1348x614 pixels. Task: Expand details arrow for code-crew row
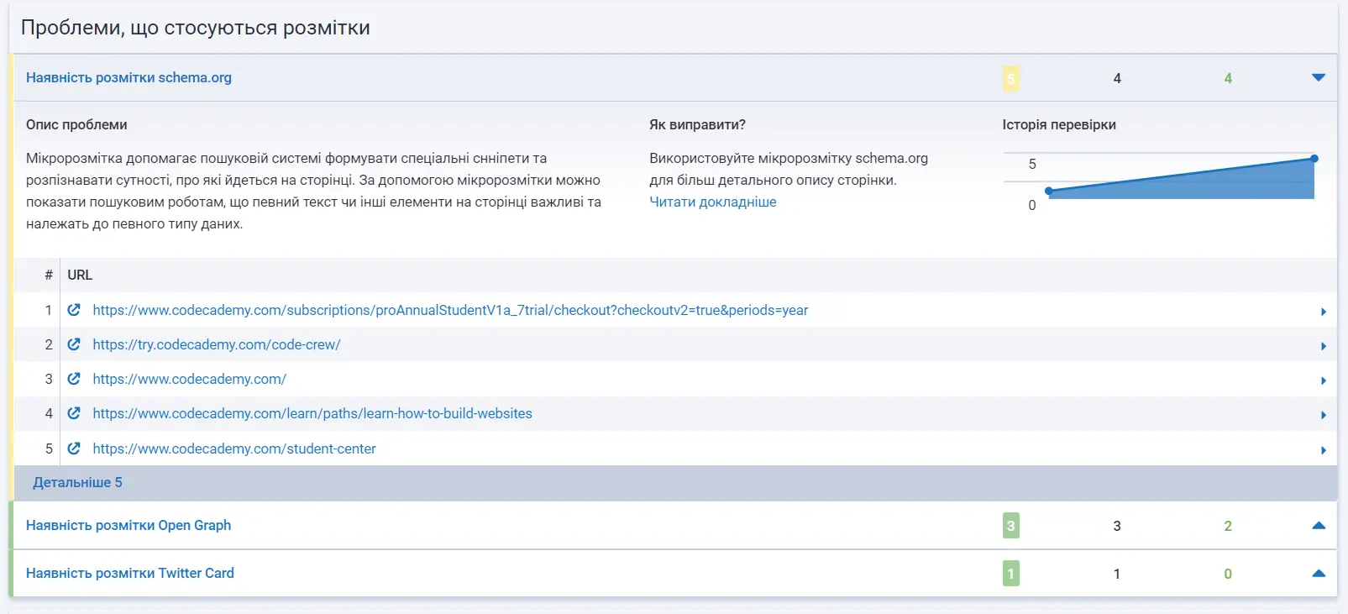(x=1324, y=346)
